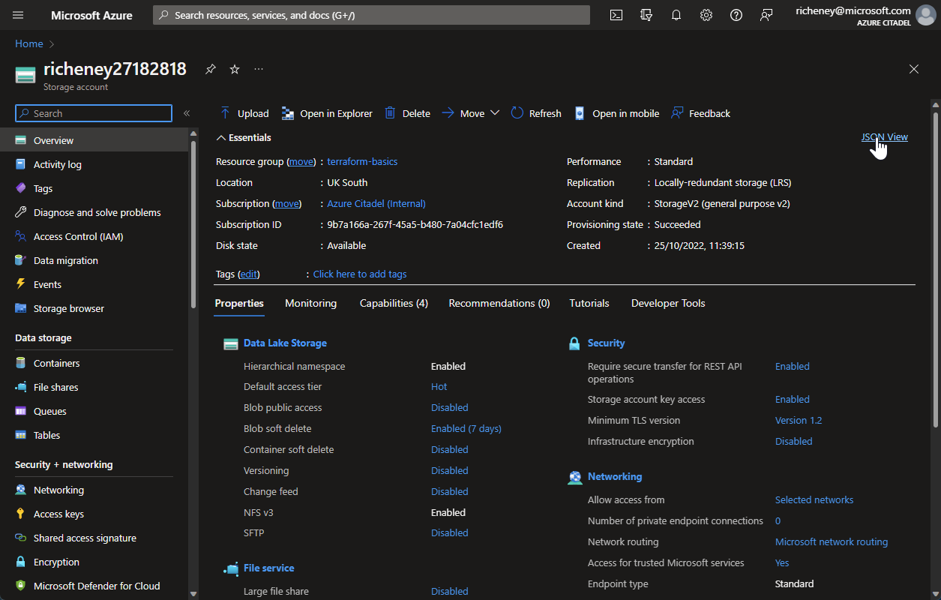Click the Upload toolbar icon
The height and width of the screenshot is (600, 941).
coord(244,112)
